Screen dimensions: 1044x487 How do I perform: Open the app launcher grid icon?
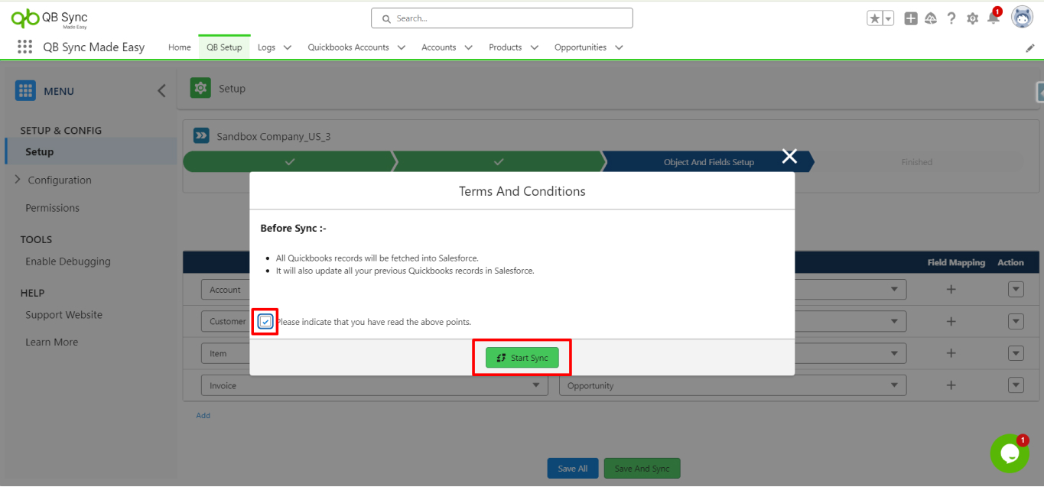coord(24,47)
